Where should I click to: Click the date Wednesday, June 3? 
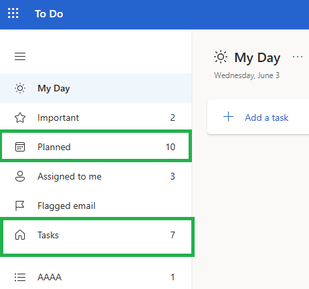coord(247,75)
